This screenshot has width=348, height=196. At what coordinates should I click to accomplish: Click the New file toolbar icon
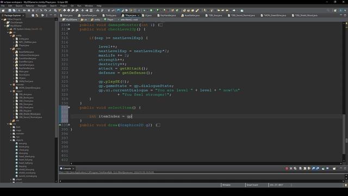coord(3,10)
